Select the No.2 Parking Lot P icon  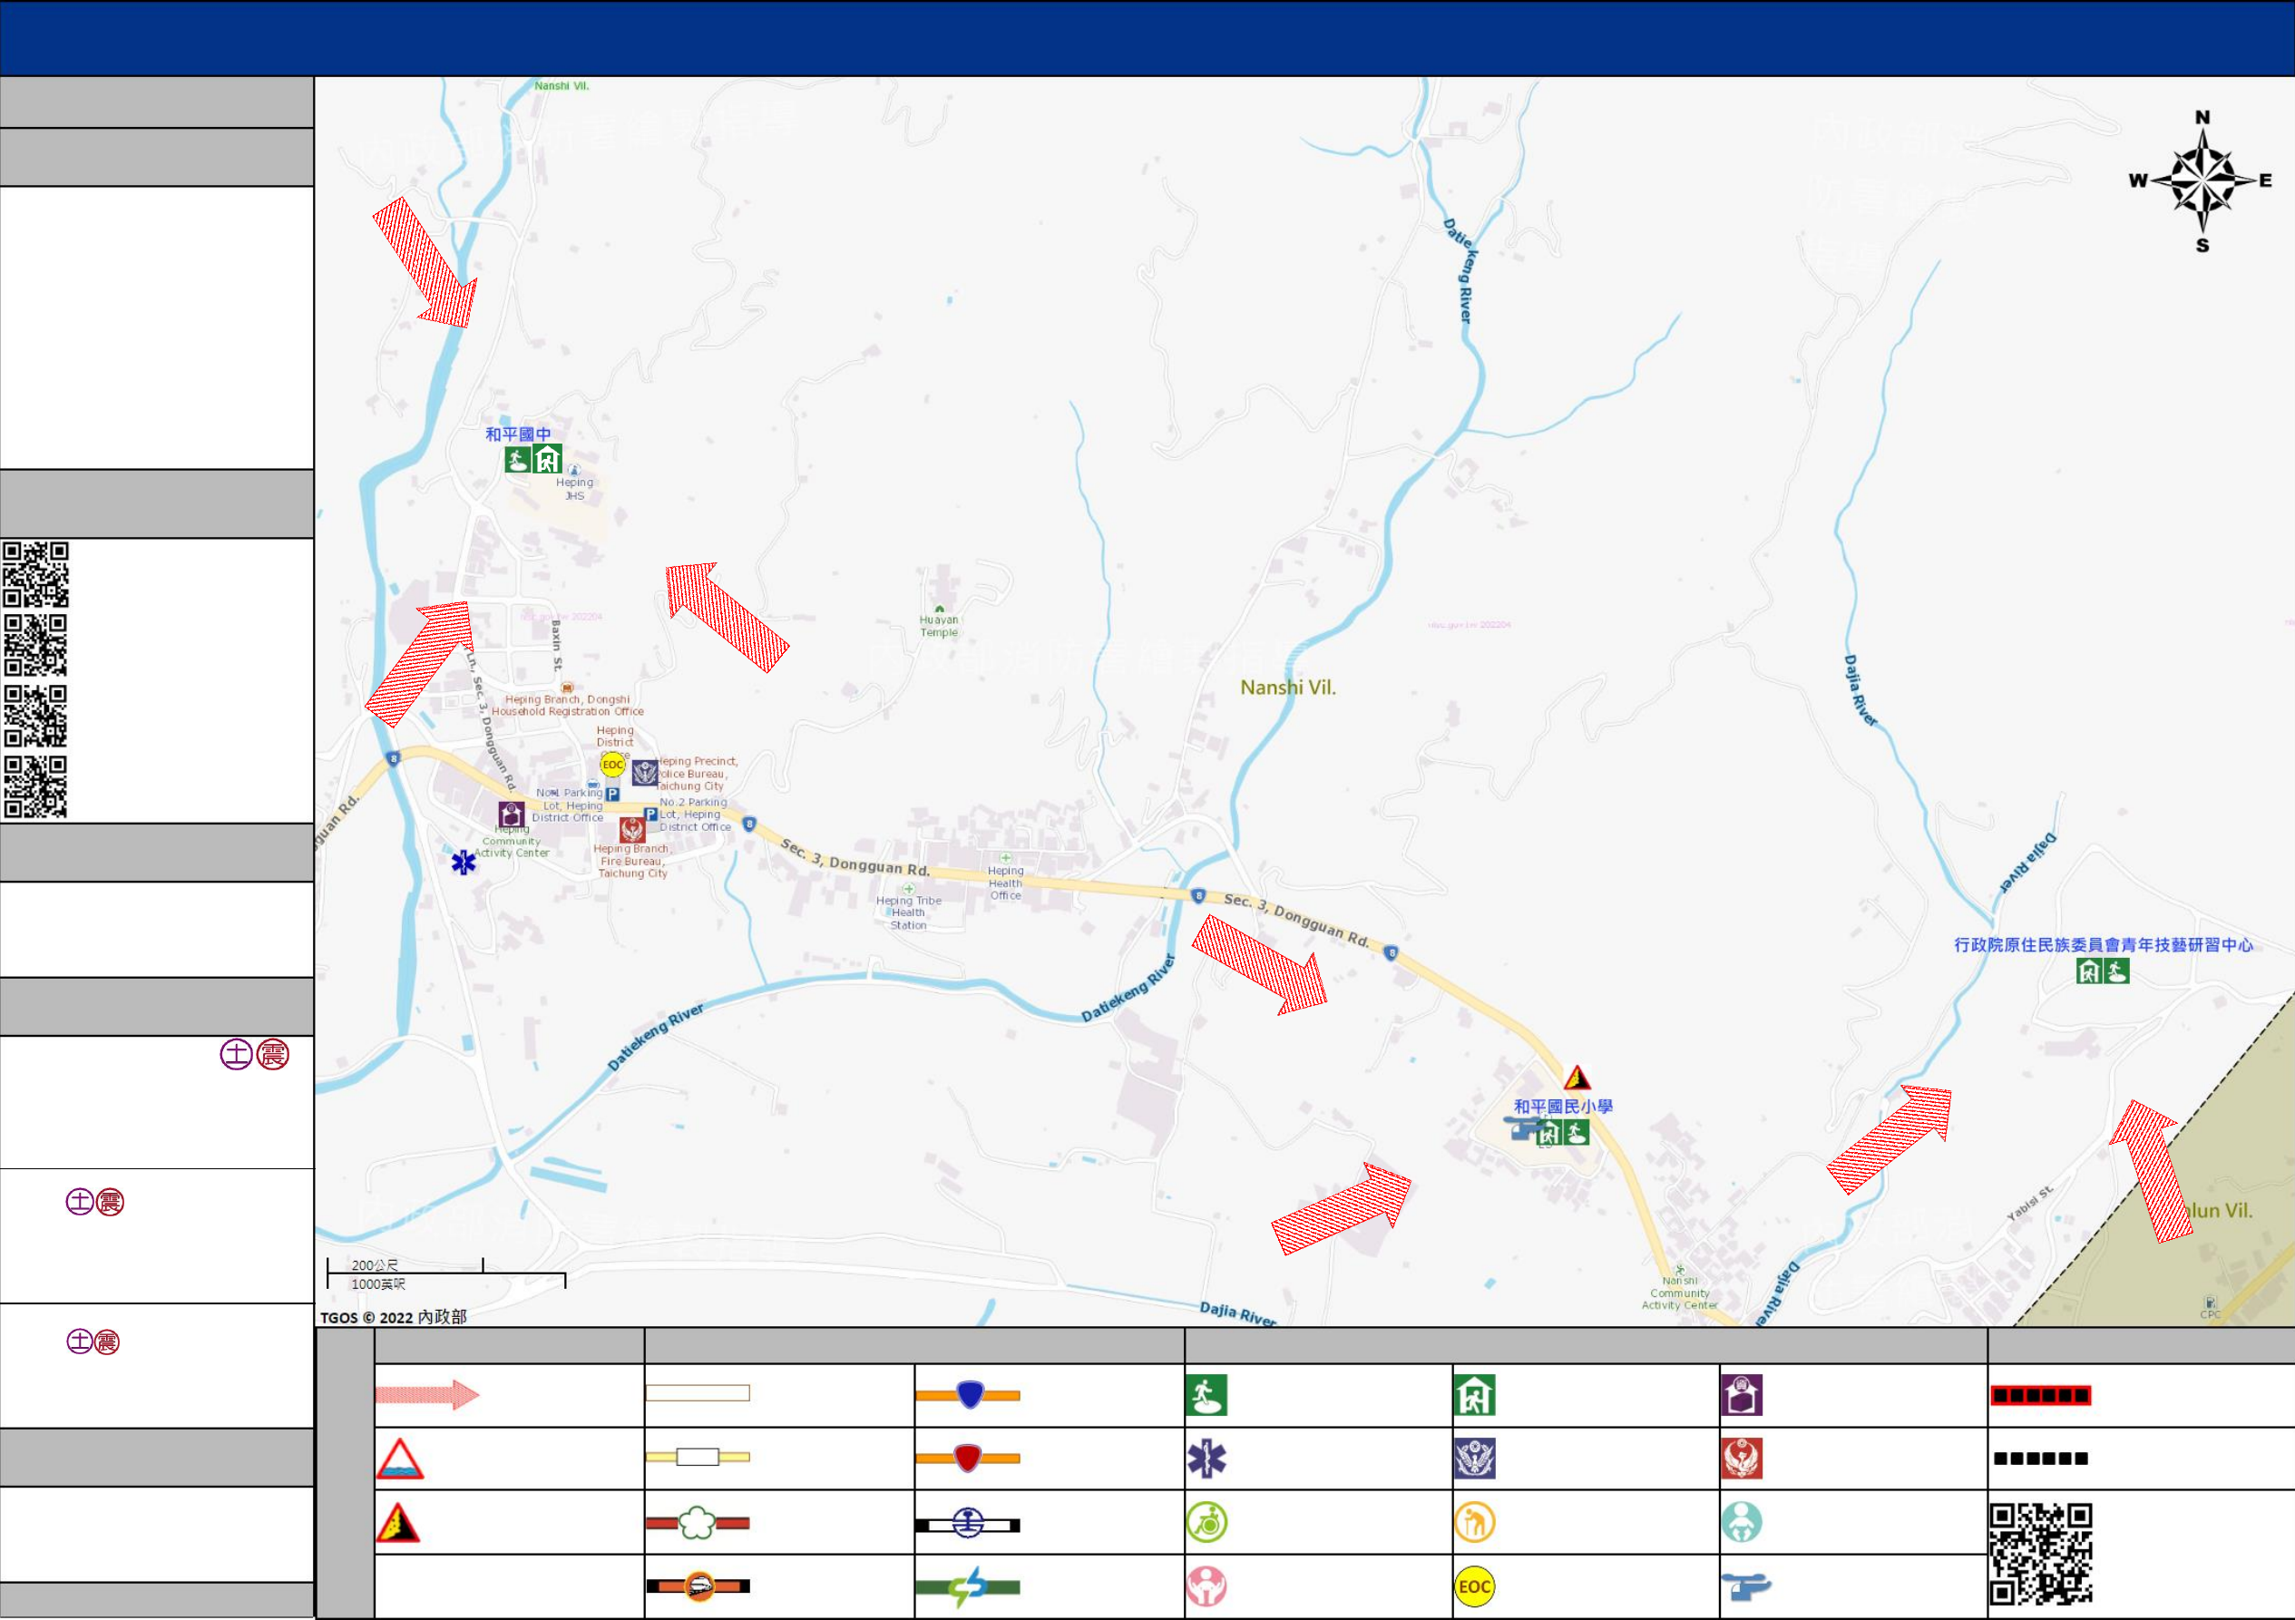click(650, 815)
